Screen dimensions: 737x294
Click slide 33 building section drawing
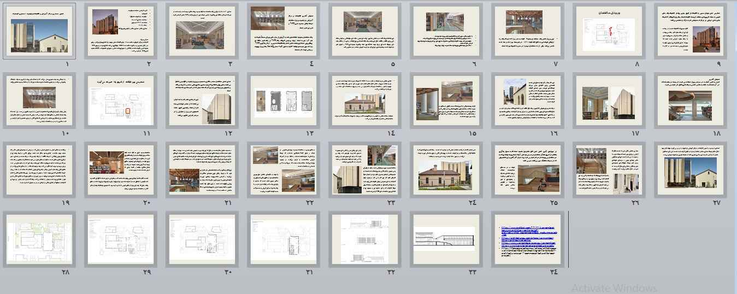[446, 239]
